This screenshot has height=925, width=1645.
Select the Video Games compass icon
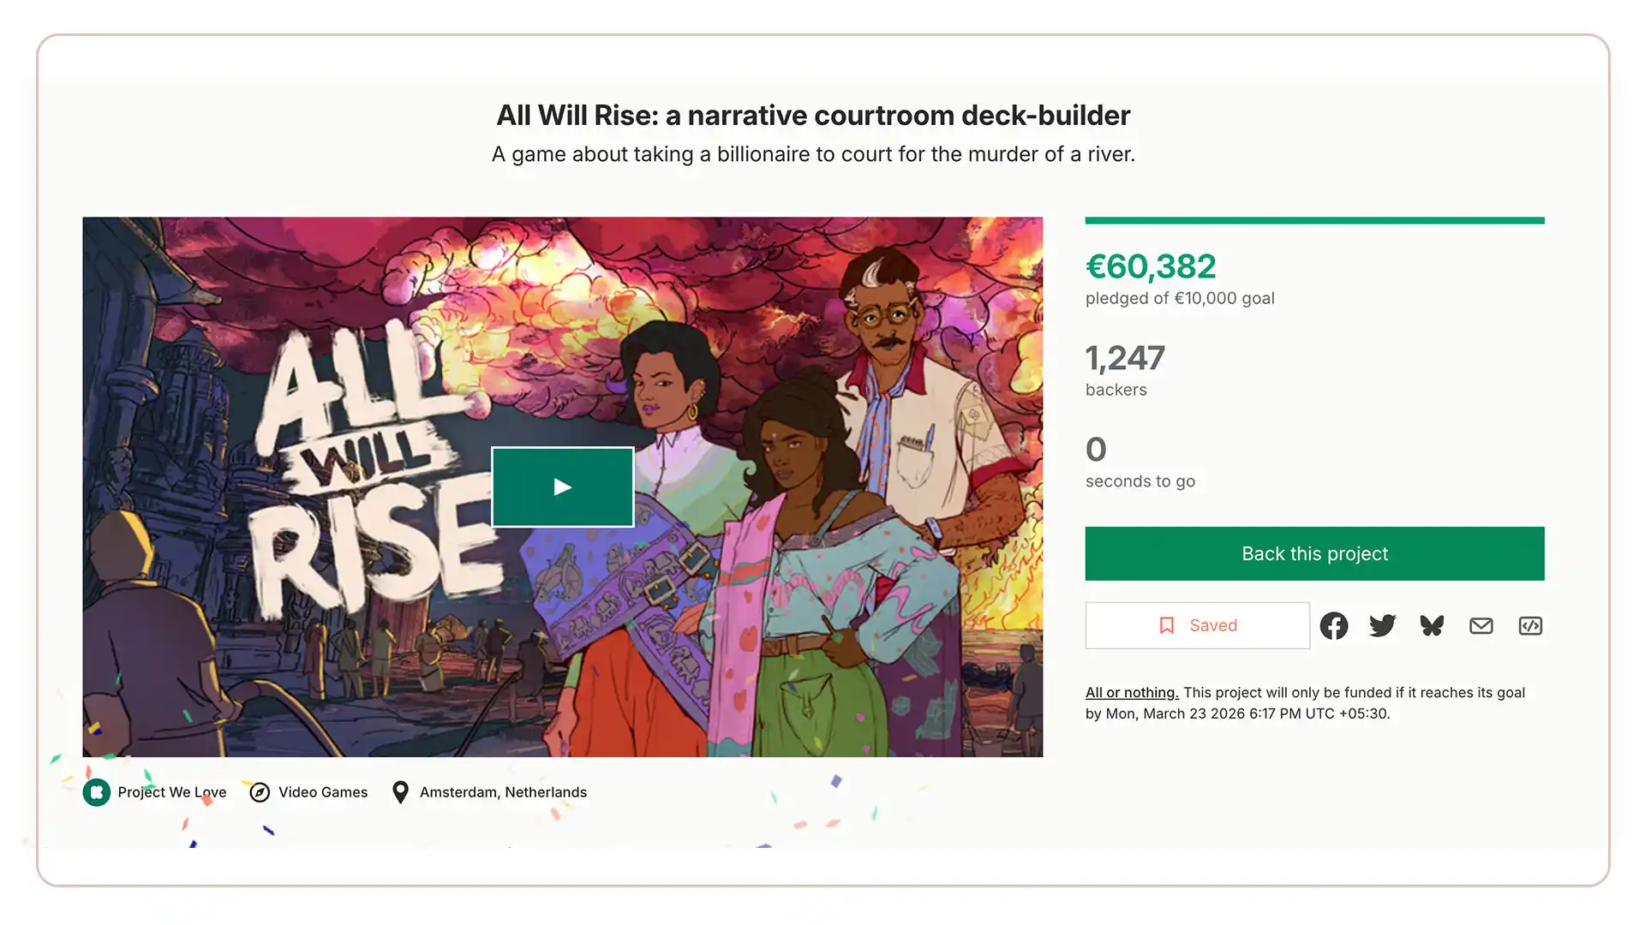(x=260, y=792)
